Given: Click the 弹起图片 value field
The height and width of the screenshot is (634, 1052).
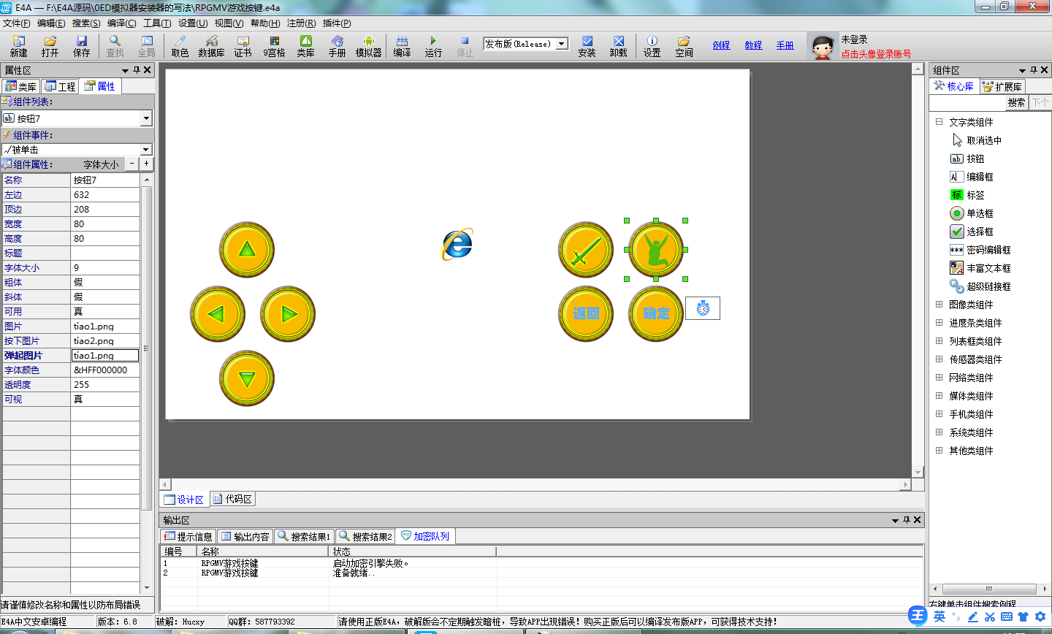Looking at the screenshot, I should pyautogui.click(x=105, y=356).
